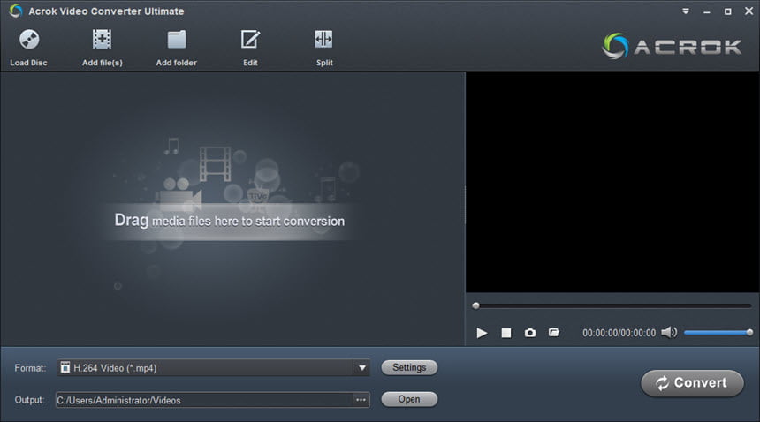Mute audio with speaker icon

(x=669, y=333)
